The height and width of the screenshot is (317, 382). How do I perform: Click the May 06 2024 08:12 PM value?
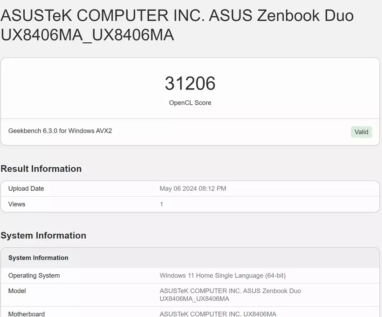[x=193, y=188]
